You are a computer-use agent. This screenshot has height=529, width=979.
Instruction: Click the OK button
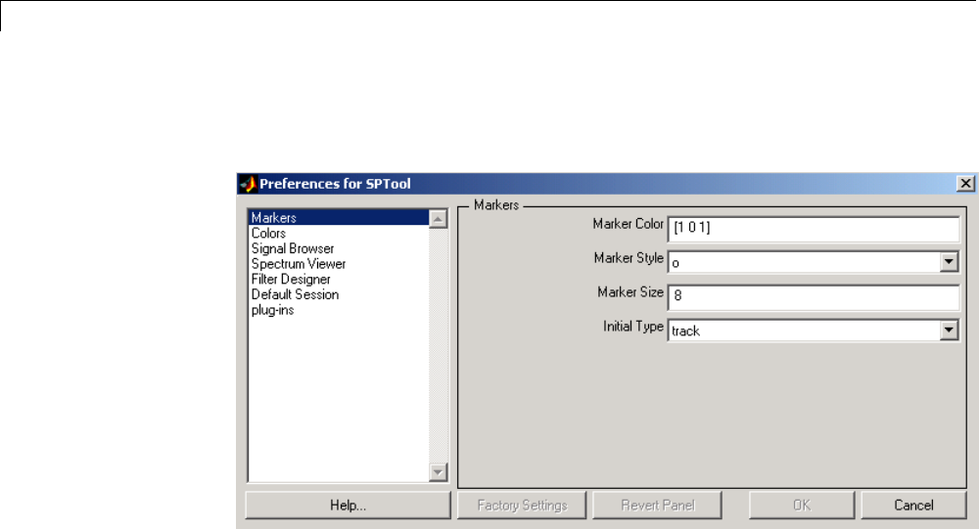(802, 506)
